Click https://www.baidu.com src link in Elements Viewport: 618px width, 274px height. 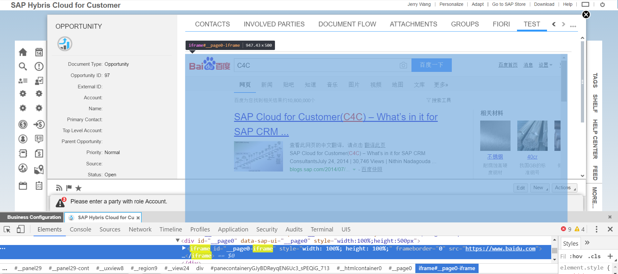tap(500, 249)
